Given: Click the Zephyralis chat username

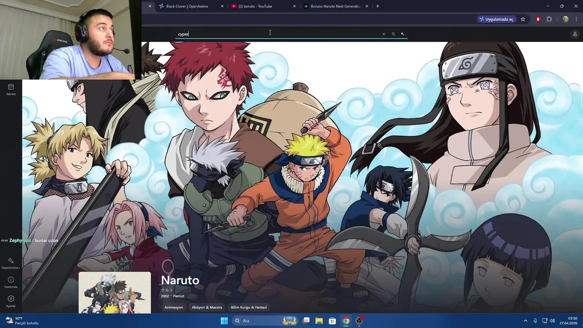Looking at the screenshot, I should pos(20,241).
